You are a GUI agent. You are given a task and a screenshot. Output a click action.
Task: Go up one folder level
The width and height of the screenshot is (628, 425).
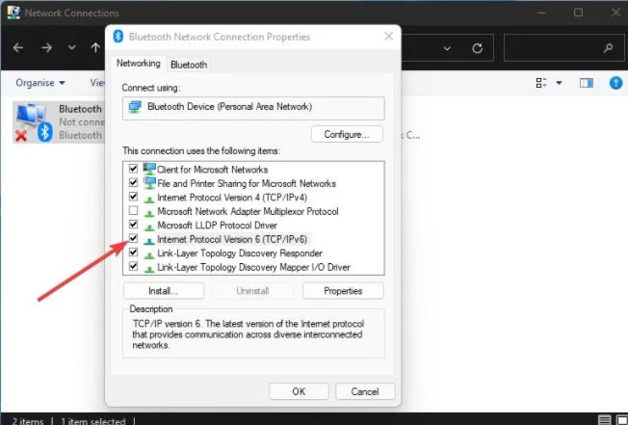pyautogui.click(x=95, y=47)
